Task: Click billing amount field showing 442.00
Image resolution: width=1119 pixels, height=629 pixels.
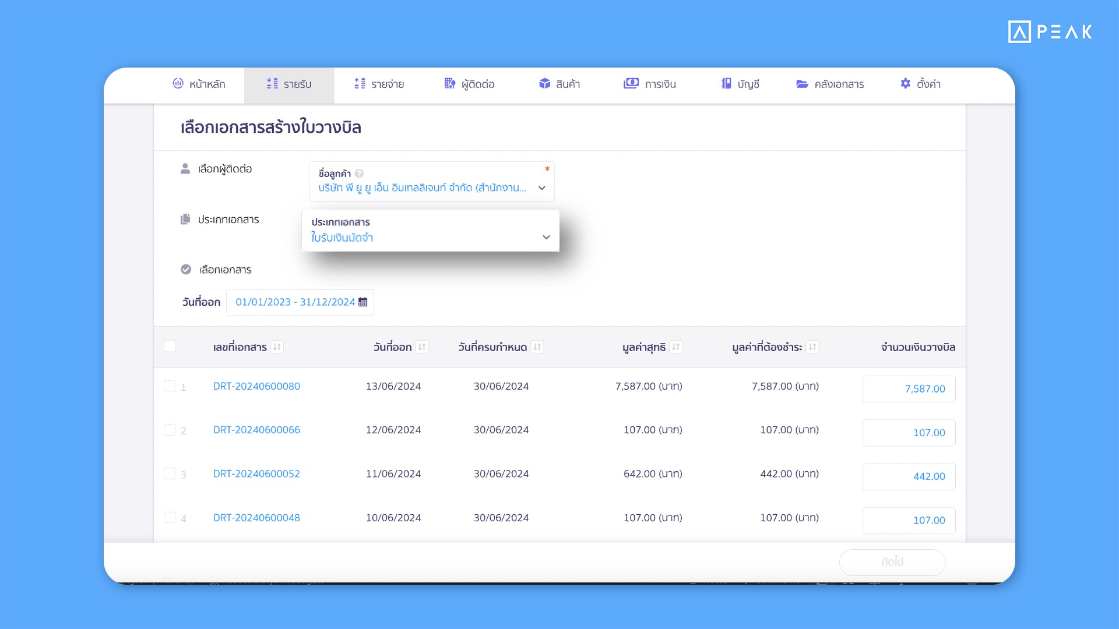Action: pos(909,476)
